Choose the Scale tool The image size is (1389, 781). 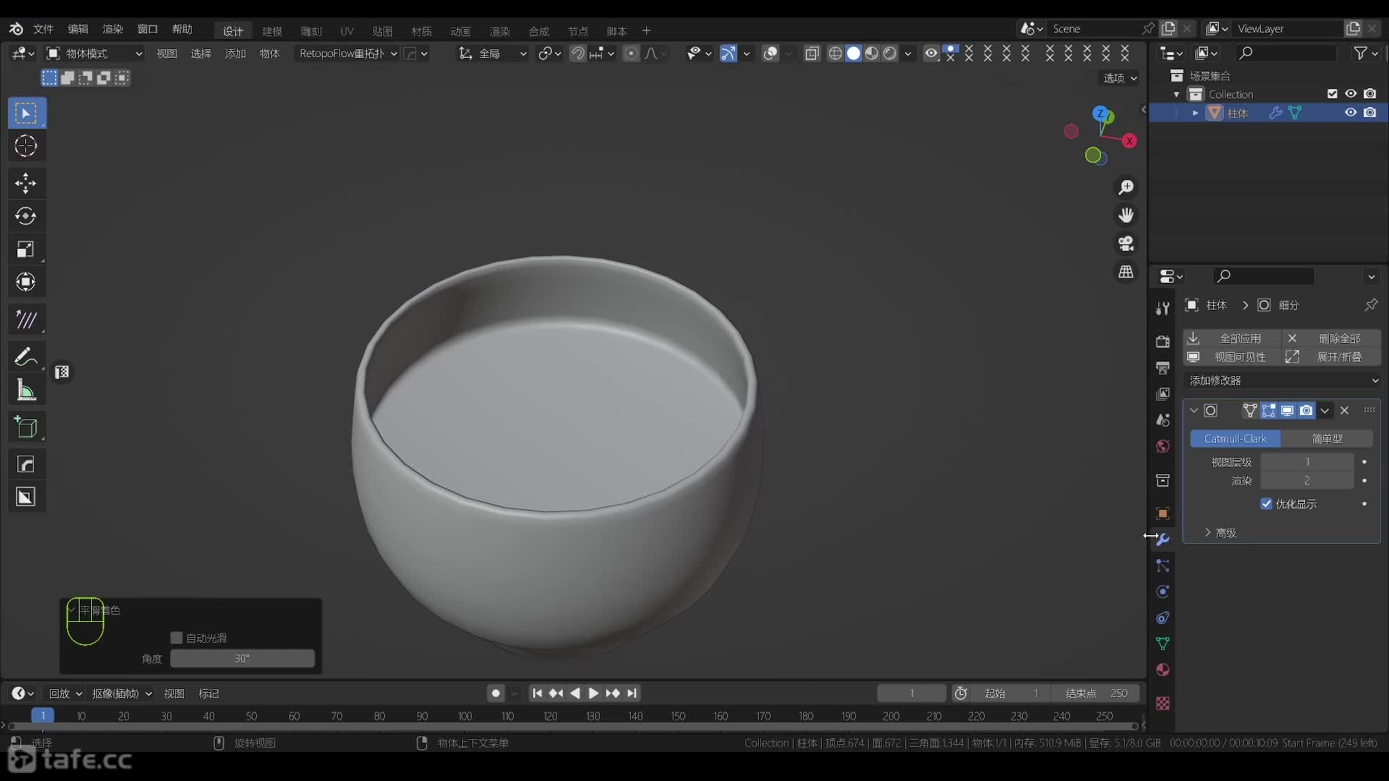[26, 249]
